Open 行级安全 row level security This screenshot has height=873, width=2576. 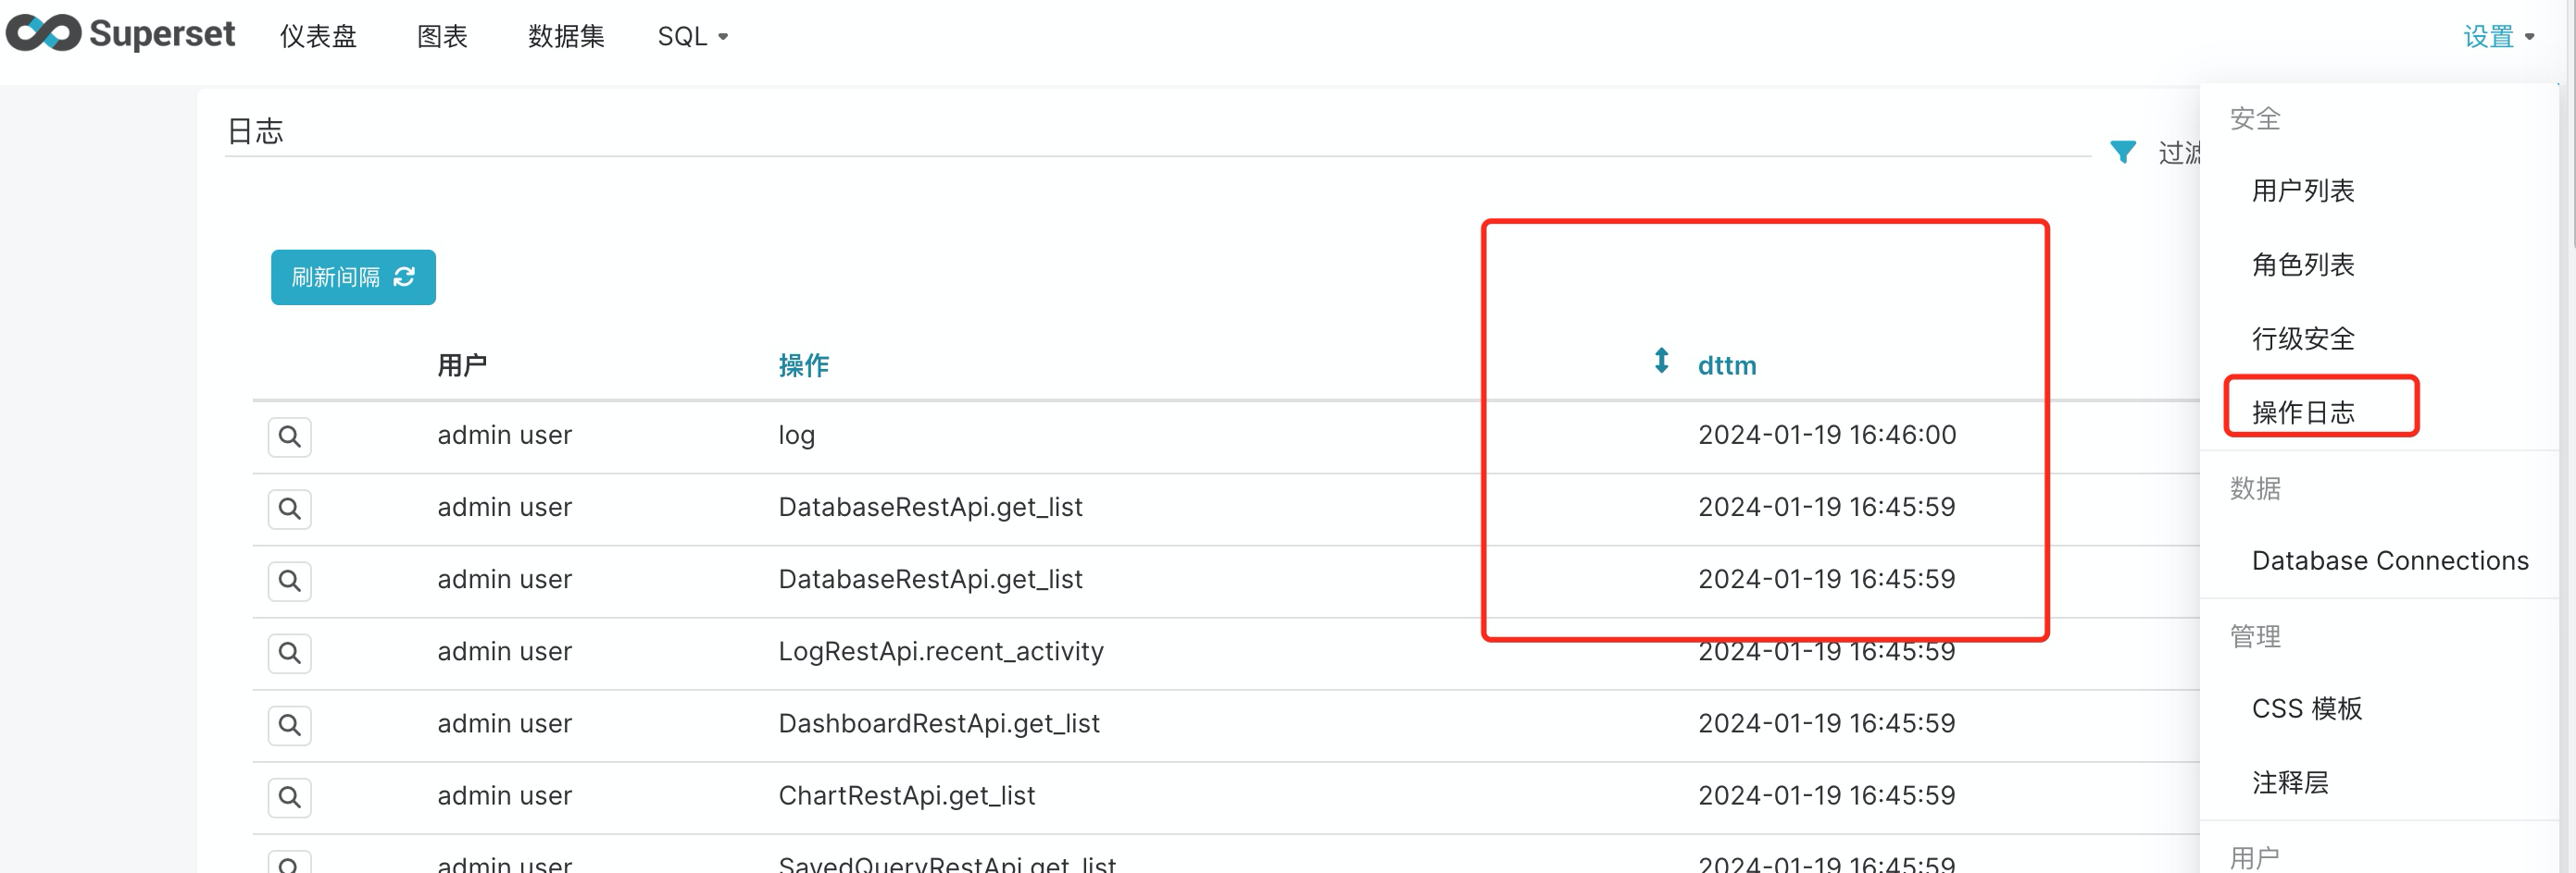coord(2302,338)
